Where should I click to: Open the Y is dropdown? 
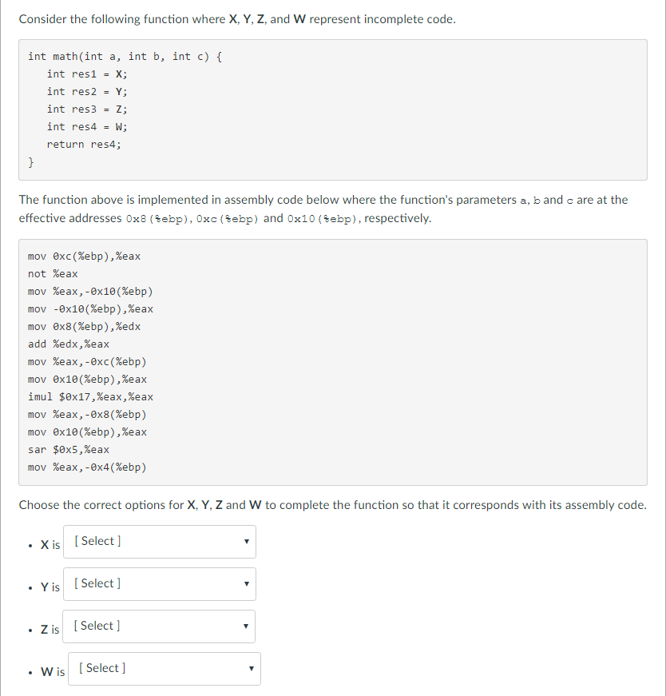coord(159,583)
